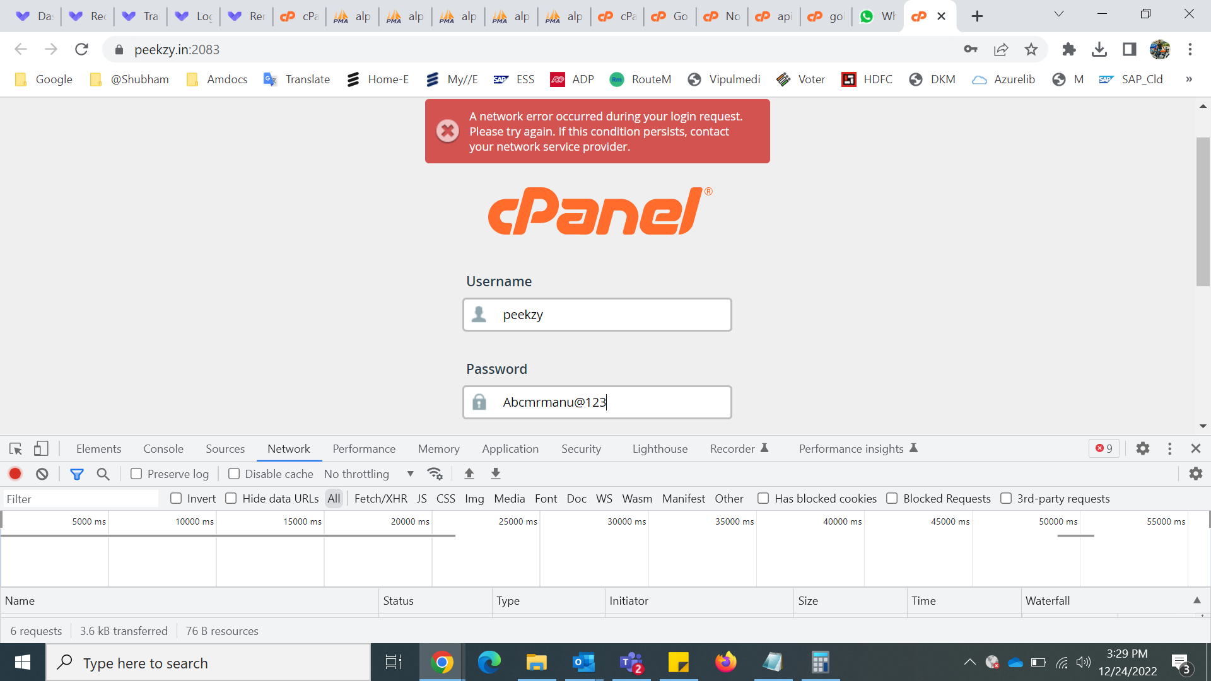Open network conditions wifi icon
The image size is (1211, 681).
pyautogui.click(x=435, y=474)
